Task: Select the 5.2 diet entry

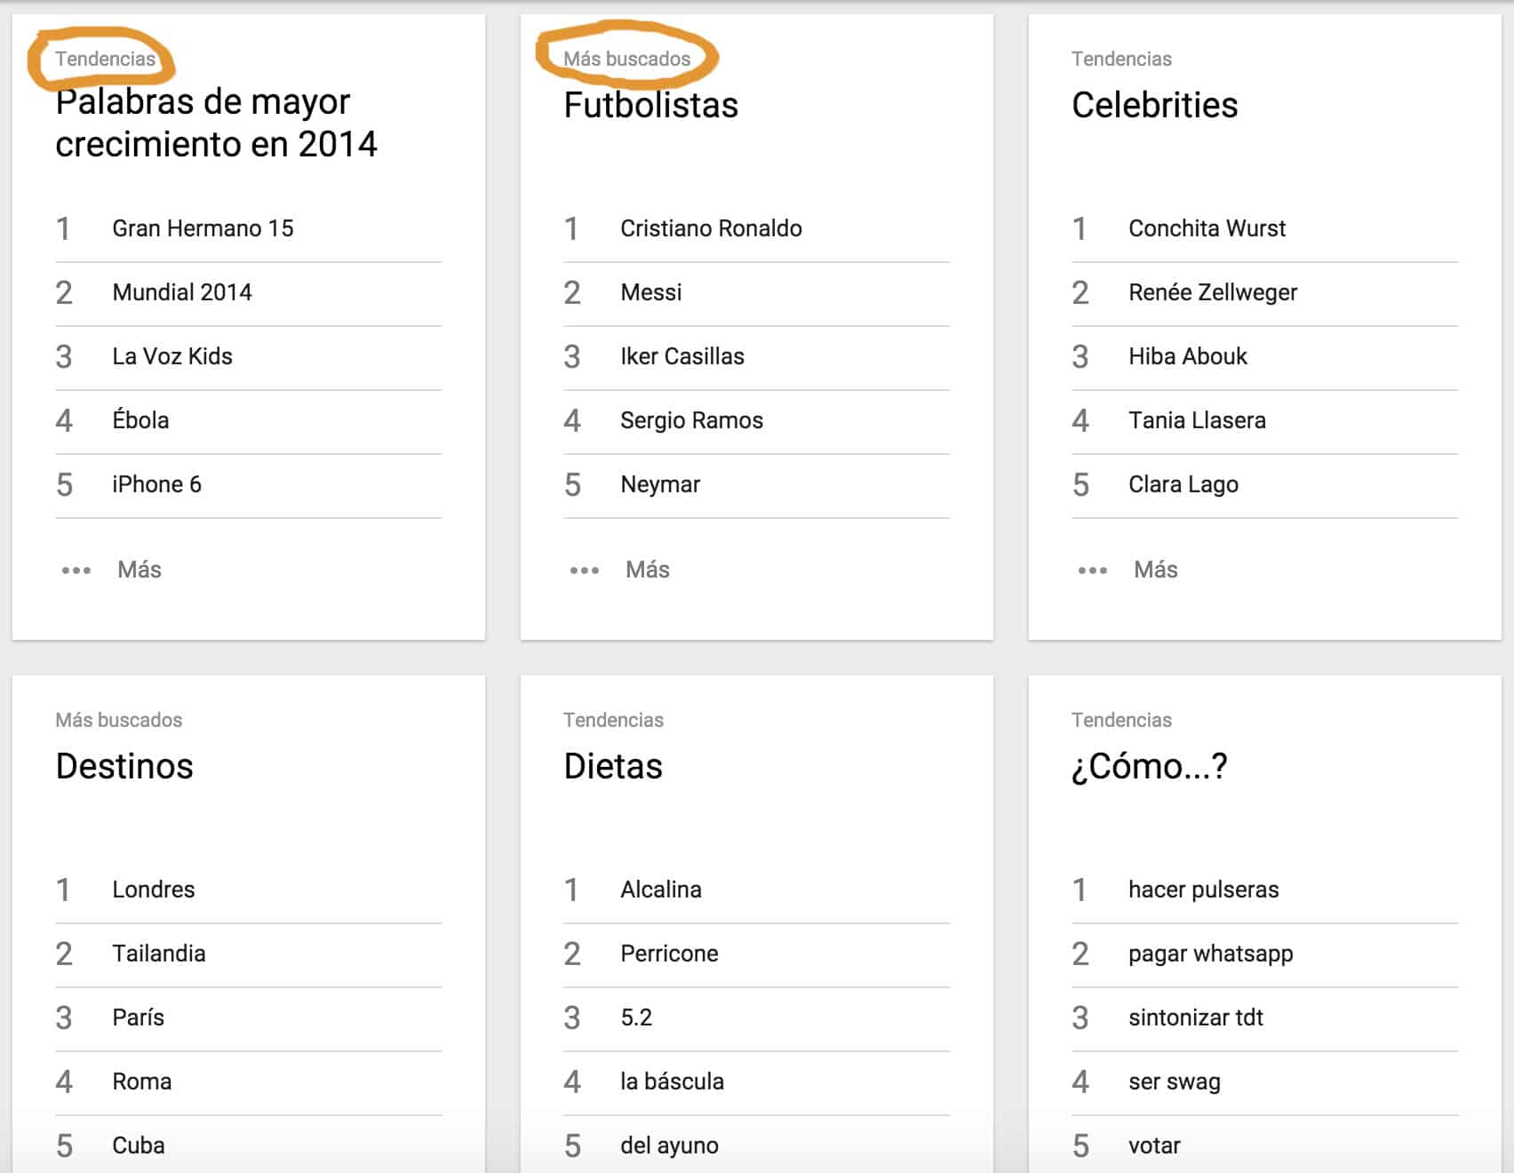Action: tap(636, 1017)
